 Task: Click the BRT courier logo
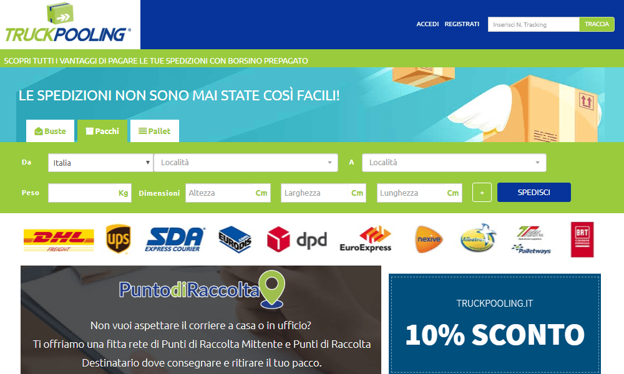pyautogui.click(x=582, y=239)
